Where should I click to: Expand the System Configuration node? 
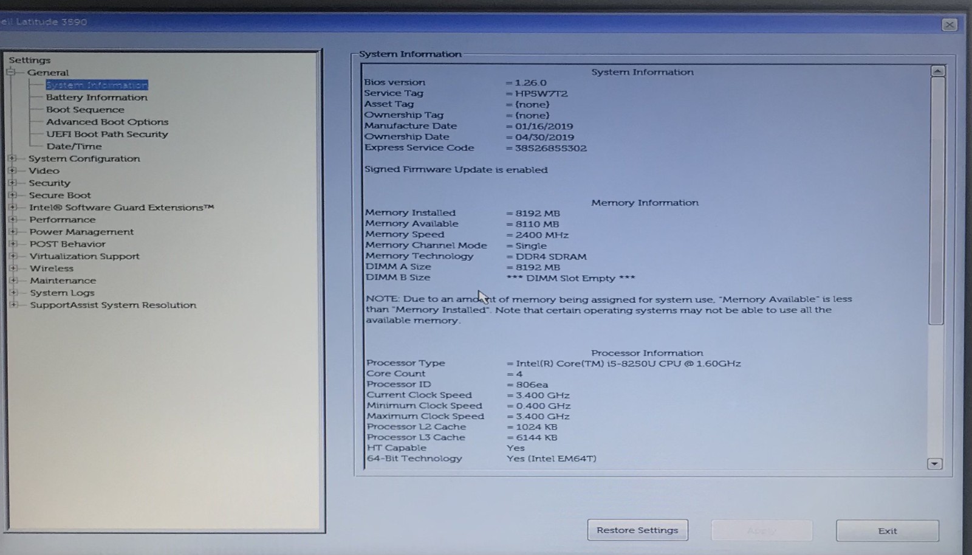(x=12, y=159)
